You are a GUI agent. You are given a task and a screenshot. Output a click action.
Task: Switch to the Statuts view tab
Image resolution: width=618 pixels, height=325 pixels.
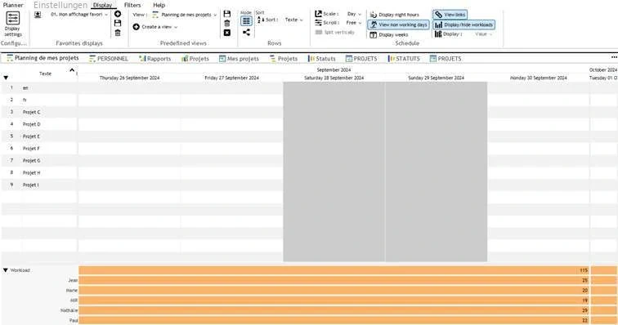pos(322,58)
